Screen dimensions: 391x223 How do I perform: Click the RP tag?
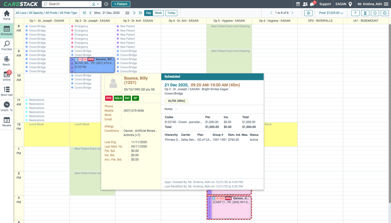(135, 98)
